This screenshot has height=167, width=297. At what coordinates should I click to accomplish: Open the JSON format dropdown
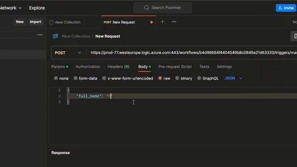coord(233,78)
